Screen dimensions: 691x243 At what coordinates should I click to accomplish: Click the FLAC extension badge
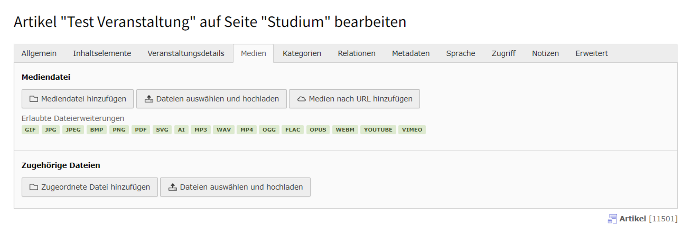coord(293,130)
